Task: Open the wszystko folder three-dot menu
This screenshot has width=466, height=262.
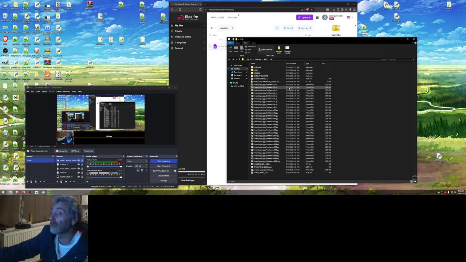Action: pyautogui.click(x=232, y=28)
